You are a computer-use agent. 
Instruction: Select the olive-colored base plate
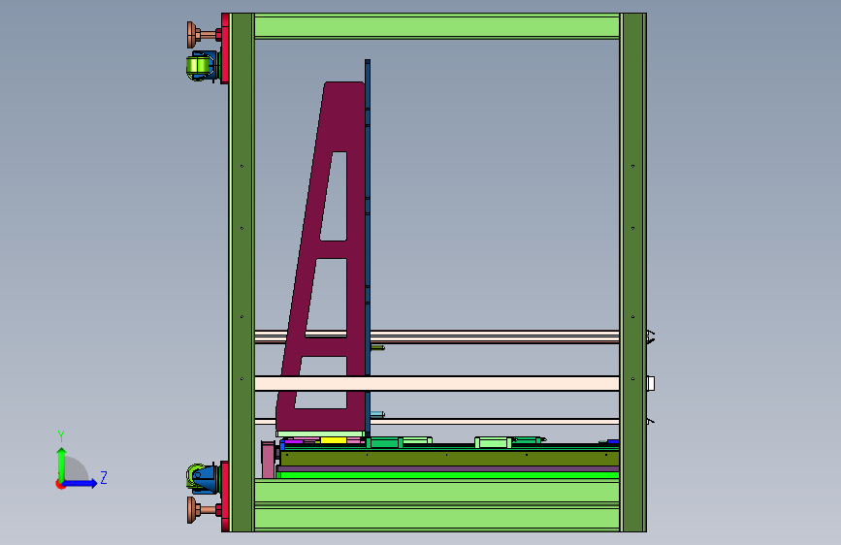click(449, 458)
